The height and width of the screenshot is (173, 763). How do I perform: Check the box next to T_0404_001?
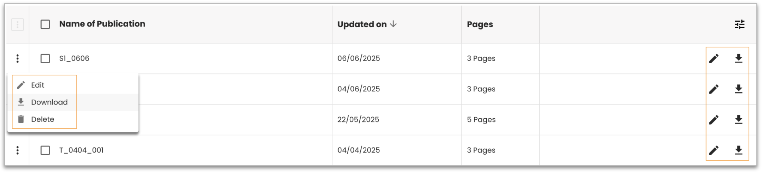(45, 150)
